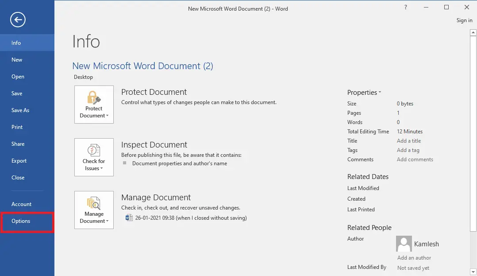The width and height of the screenshot is (477, 276).
Task: Open the Export page
Action: pyautogui.click(x=27, y=160)
